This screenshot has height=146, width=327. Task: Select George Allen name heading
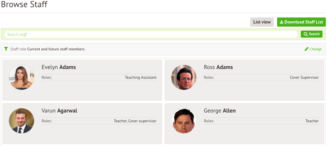220,111
